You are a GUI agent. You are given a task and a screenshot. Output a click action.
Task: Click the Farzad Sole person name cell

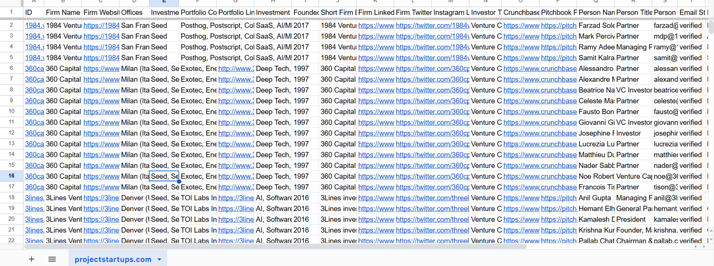tap(596, 25)
